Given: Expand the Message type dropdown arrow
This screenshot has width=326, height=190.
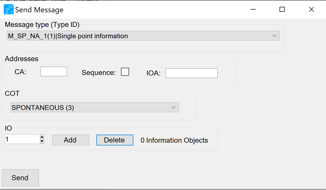Looking at the screenshot, I should (x=274, y=36).
